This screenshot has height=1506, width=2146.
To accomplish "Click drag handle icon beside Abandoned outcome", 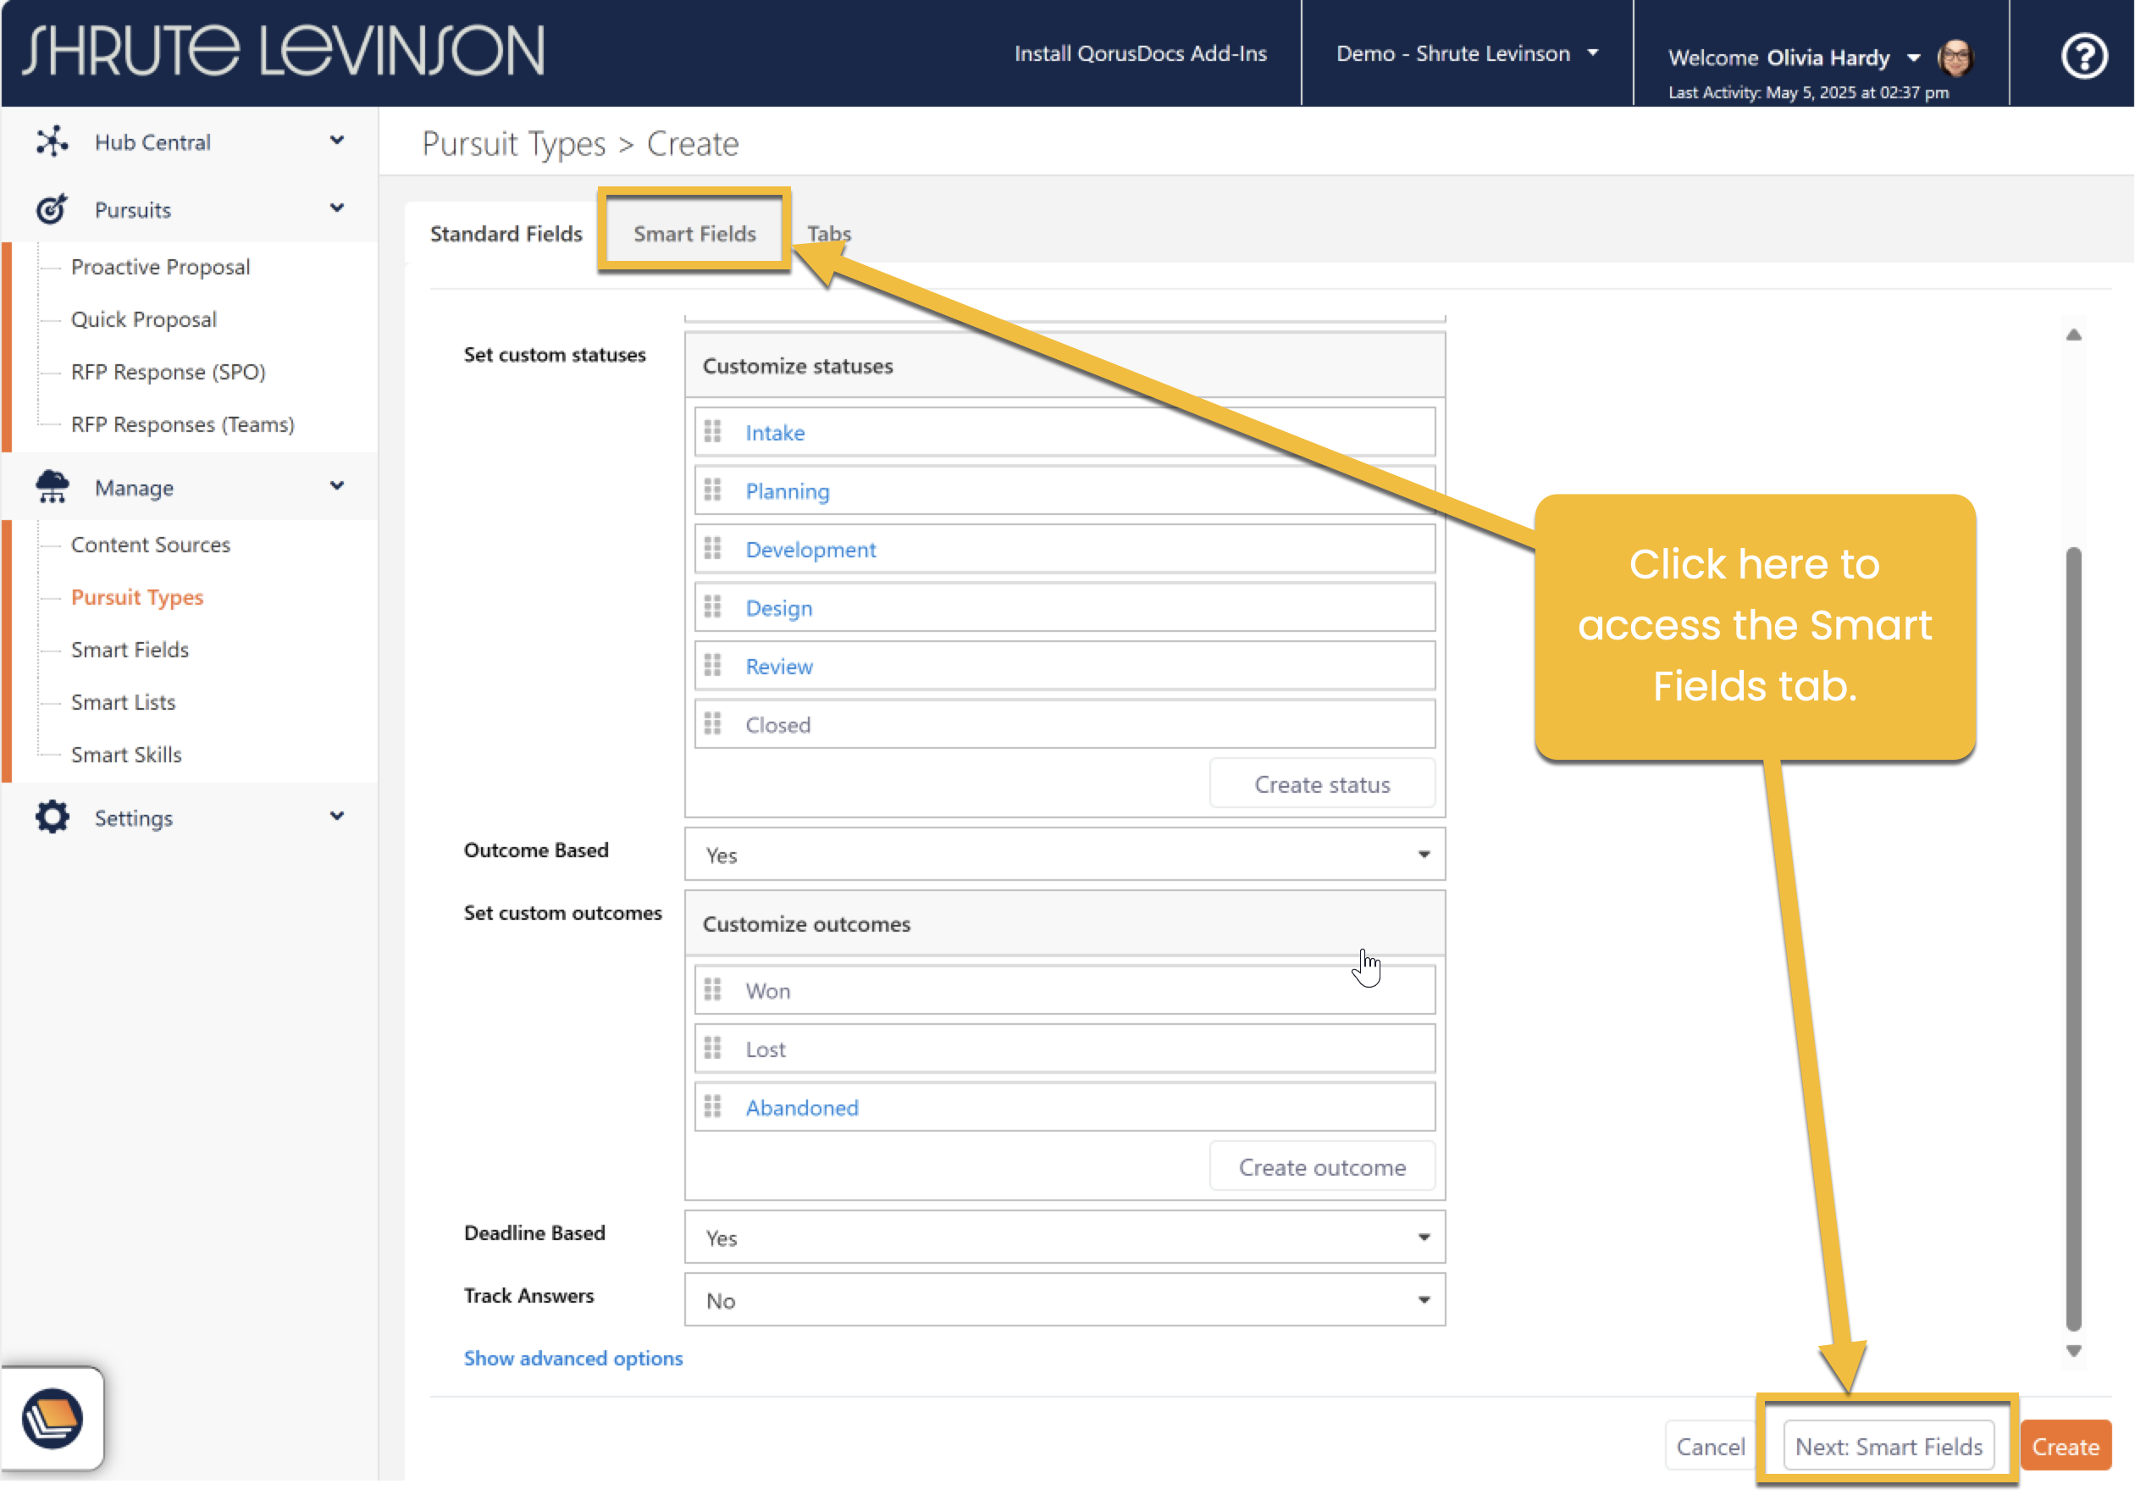I will tap(713, 1107).
